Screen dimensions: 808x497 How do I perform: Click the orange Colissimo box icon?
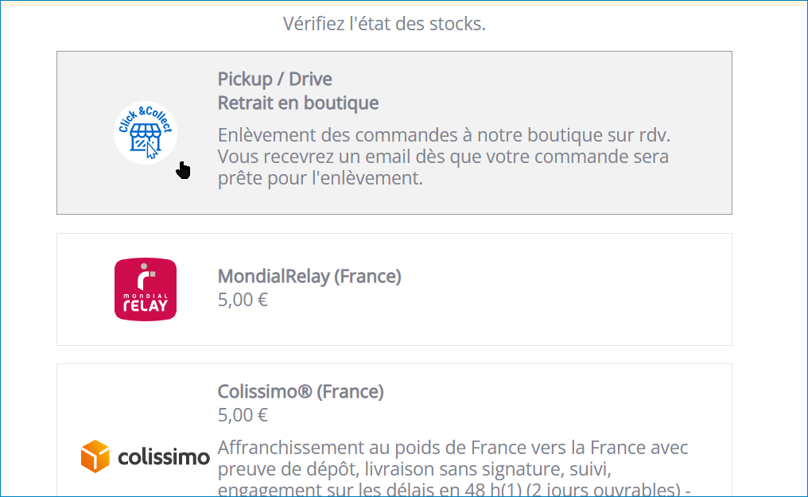(95, 456)
